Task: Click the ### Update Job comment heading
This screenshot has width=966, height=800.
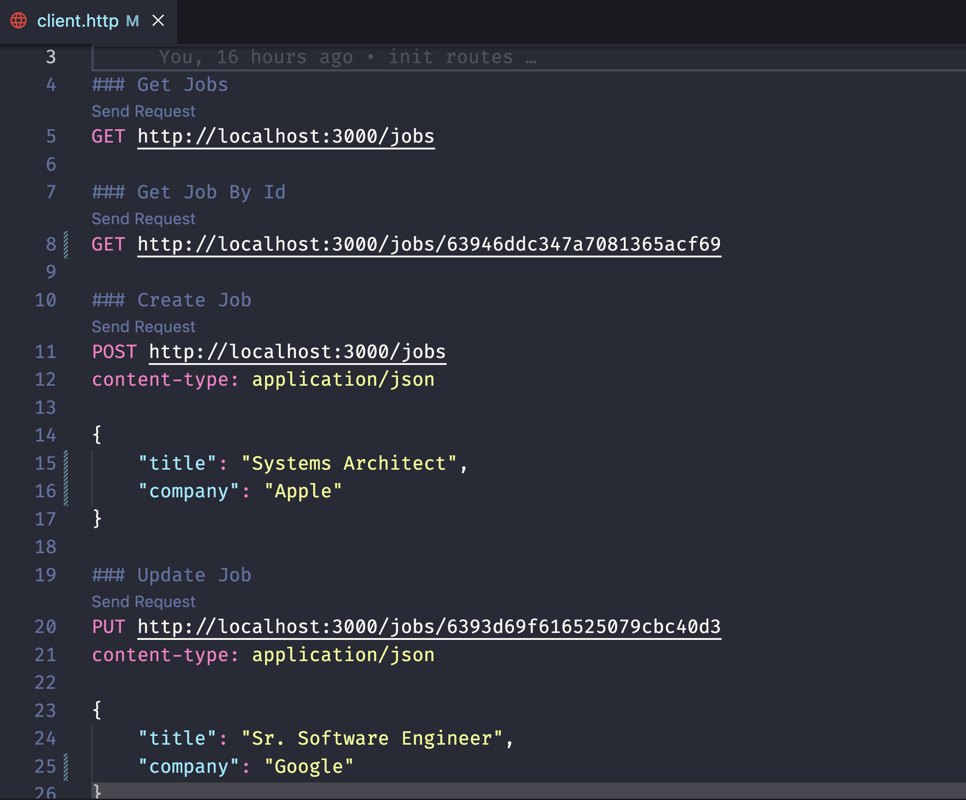Action: coord(171,575)
